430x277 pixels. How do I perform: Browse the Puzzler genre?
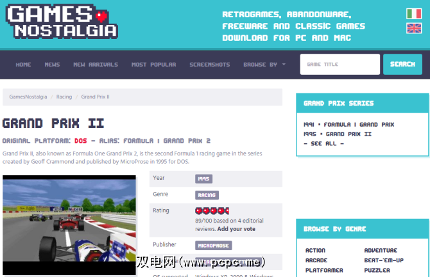(x=377, y=271)
